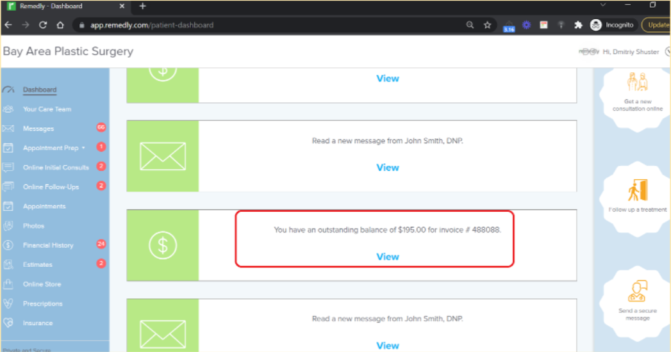Click the browser Update button
671x352 pixels.
coord(656,25)
